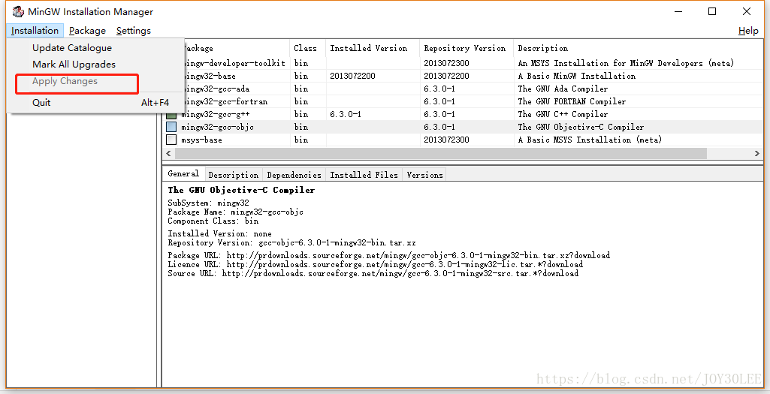Close the MinGW Installation Manager window

747,11
